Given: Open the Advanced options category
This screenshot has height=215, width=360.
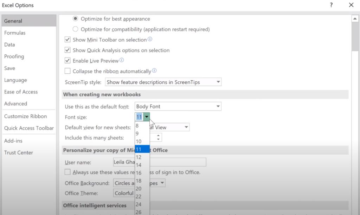Looking at the screenshot, I should 29,103.
